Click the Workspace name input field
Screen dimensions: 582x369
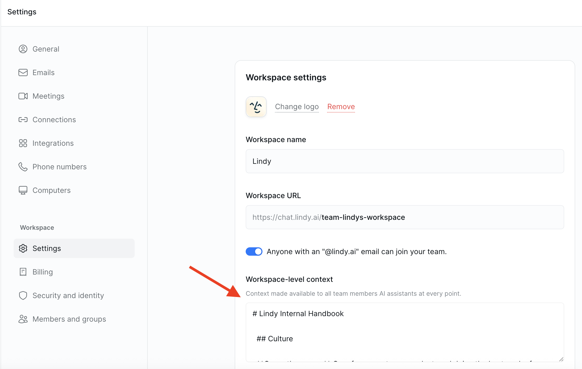[x=405, y=161]
